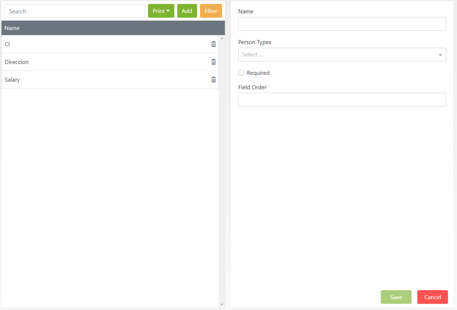Choose the Salary row
This screenshot has height=310, width=457.
click(89, 80)
